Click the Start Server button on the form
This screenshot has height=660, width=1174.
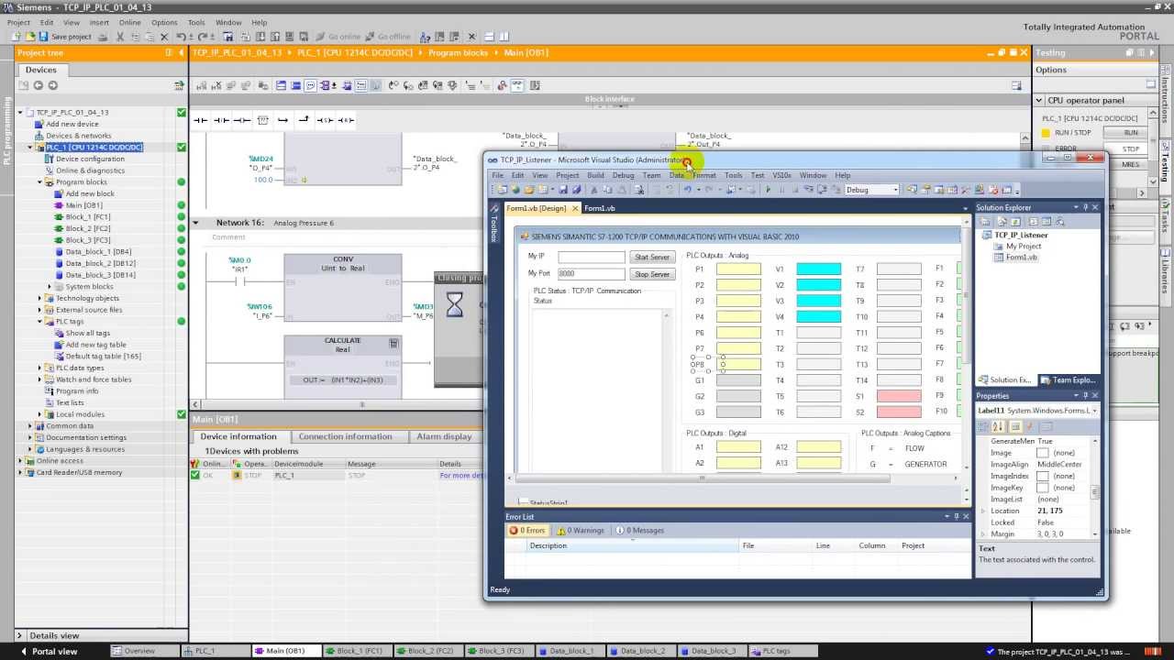coord(652,258)
